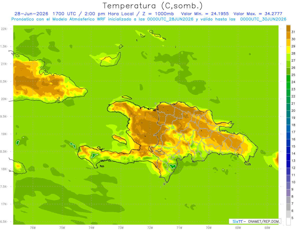Click the '76W' longitude label
The width and height of the screenshot is (300, 231).
tap(33, 228)
